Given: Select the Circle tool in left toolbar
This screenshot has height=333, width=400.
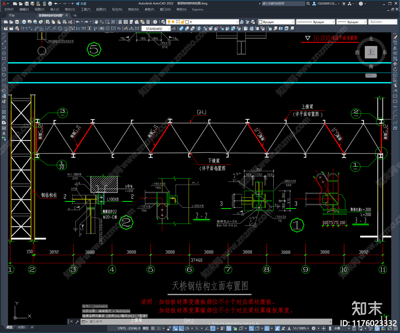Looking at the screenshot, I should tap(4, 69).
